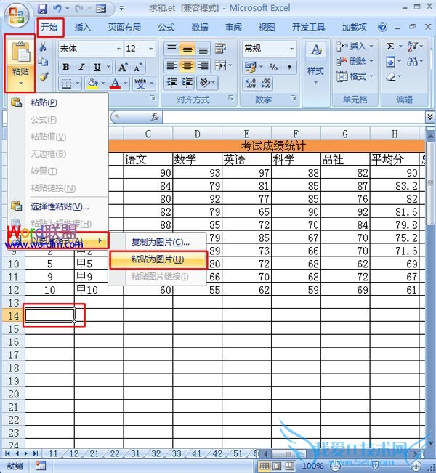Increase indent icon
436x473 pixels.
coord(187,83)
